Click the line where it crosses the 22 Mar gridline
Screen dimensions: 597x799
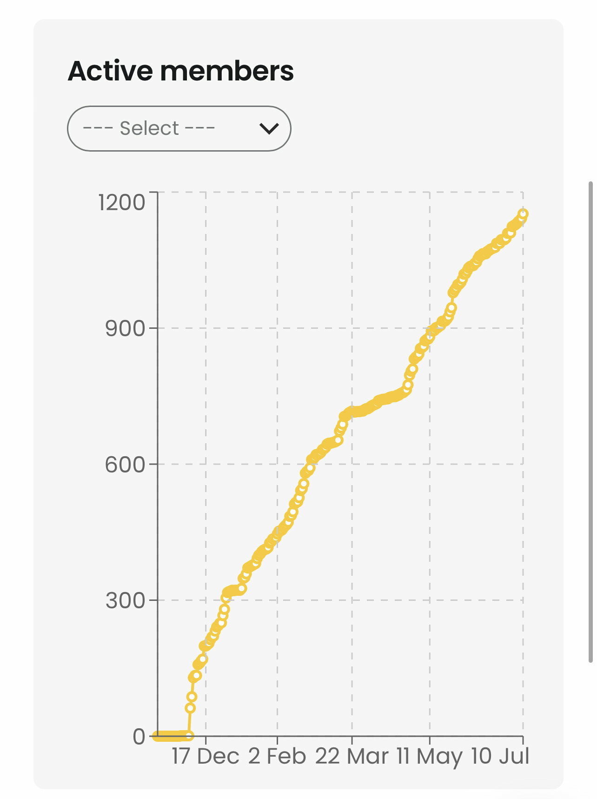tap(352, 412)
